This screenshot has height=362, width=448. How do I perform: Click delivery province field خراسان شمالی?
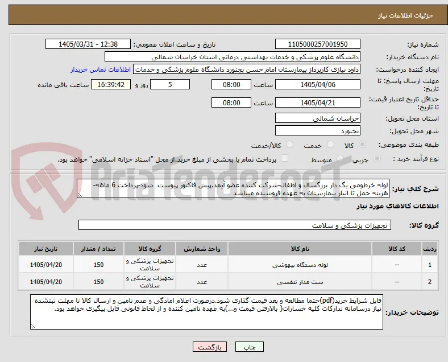(x=318, y=118)
